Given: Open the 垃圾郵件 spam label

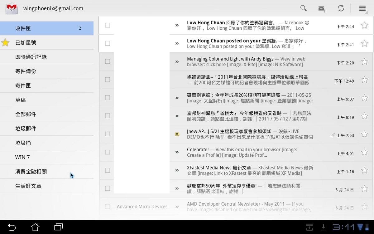Looking at the screenshot, I should click(47, 129).
